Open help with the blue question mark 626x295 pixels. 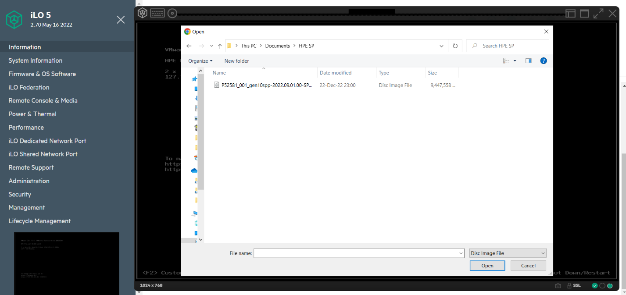click(544, 61)
